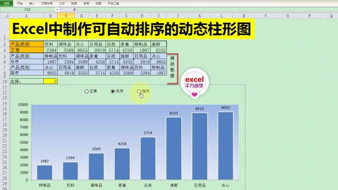Image resolution: width=338 pixels, height=190 pixels.
Task: Click the 谷类 chart bar labeled 5714
Action: coord(148,158)
